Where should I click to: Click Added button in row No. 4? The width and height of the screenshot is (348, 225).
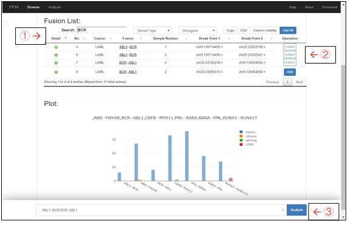pyautogui.click(x=290, y=47)
